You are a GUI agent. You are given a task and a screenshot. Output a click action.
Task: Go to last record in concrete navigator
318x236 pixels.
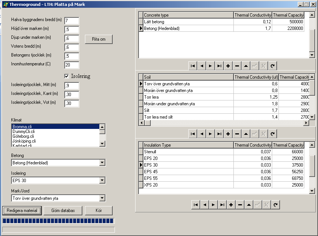[219, 66]
